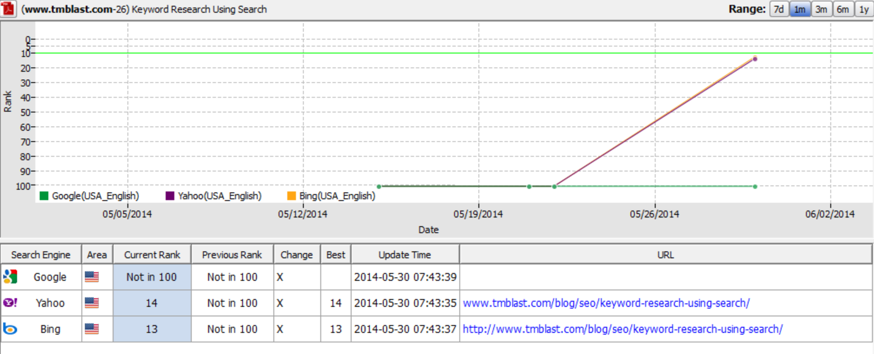874x354 pixels.
Task: Click Bing's update time 07:43:37
Action: point(405,329)
